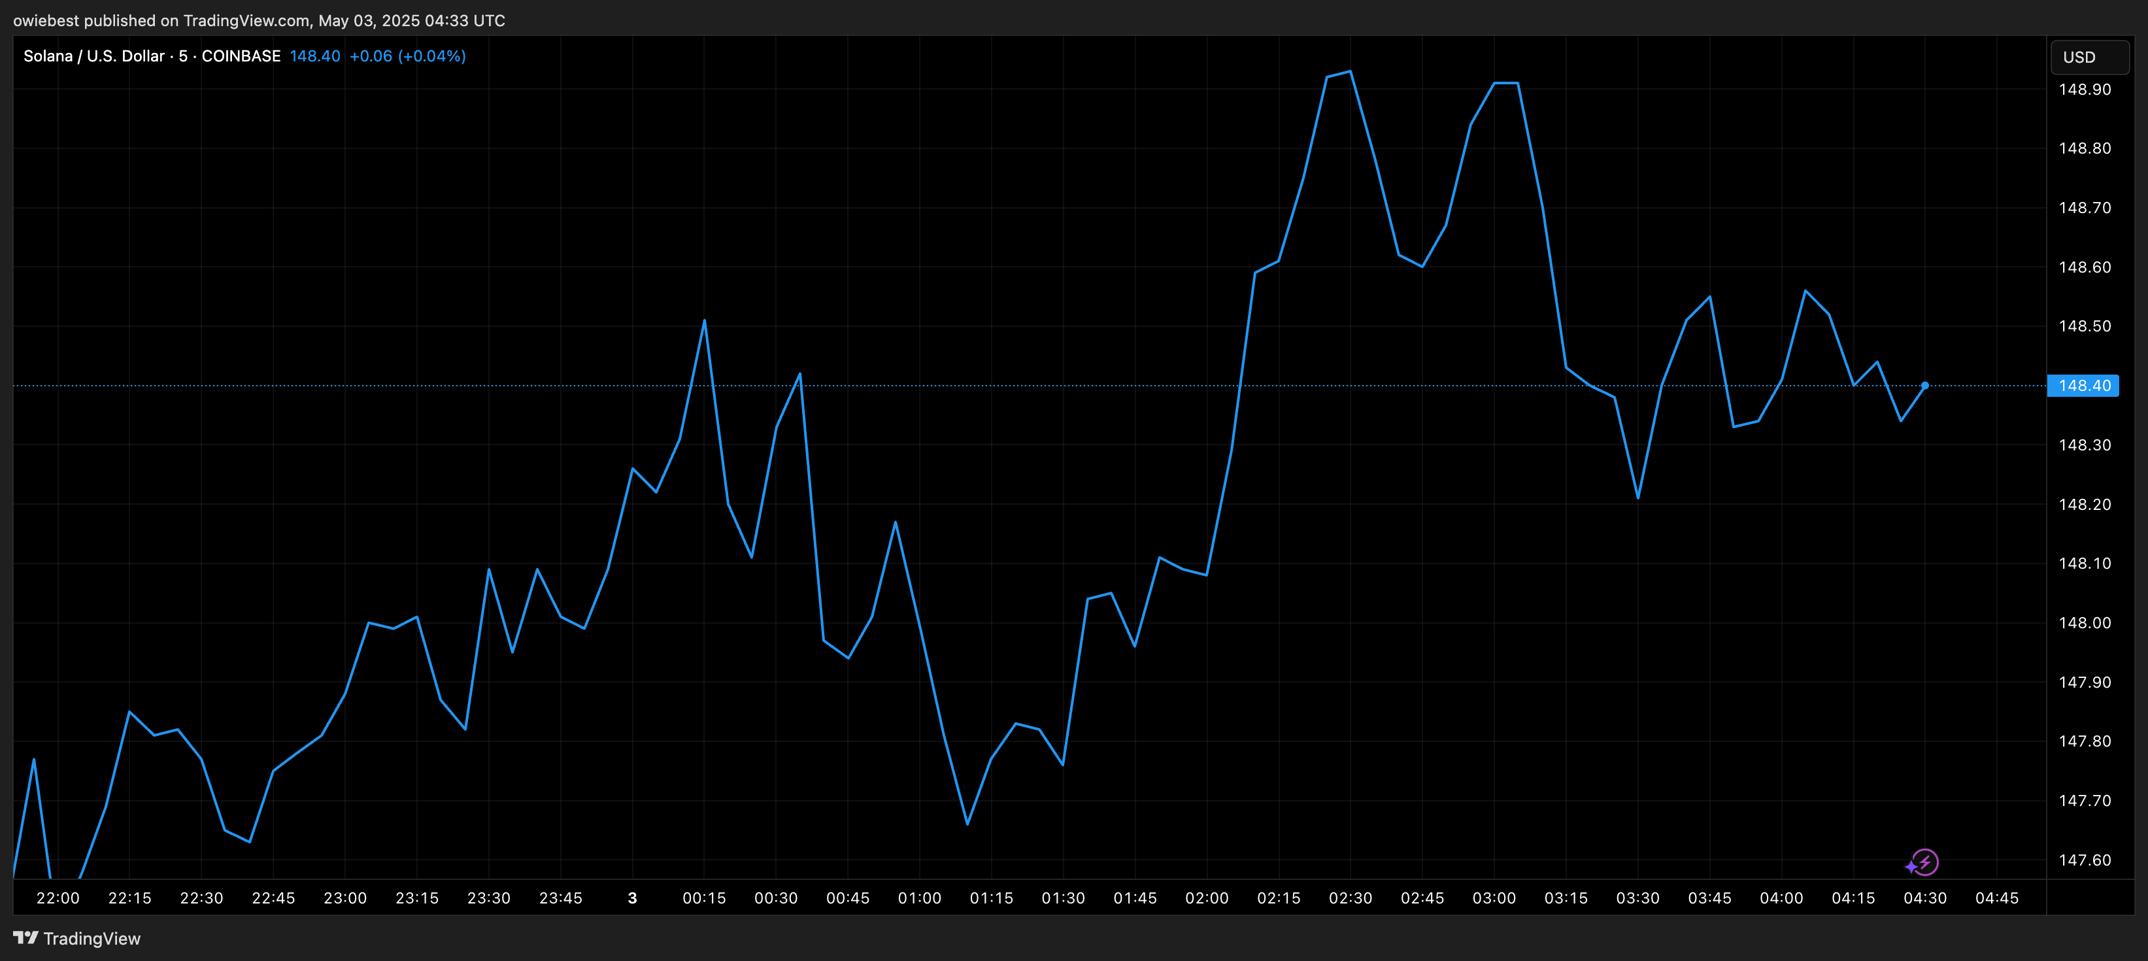Click the 03:00 time axis label
Viewport: 2148px width, 961px height.
tap(1494, 898)
